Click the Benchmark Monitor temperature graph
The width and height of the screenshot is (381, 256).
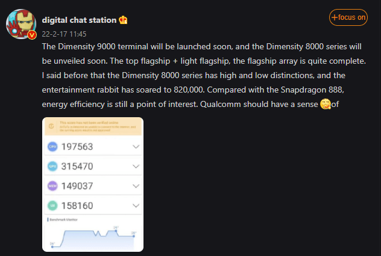93,235
